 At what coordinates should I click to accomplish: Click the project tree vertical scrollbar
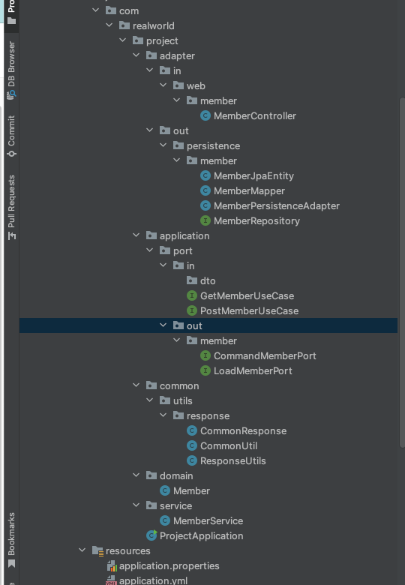(x=402, y=272)
